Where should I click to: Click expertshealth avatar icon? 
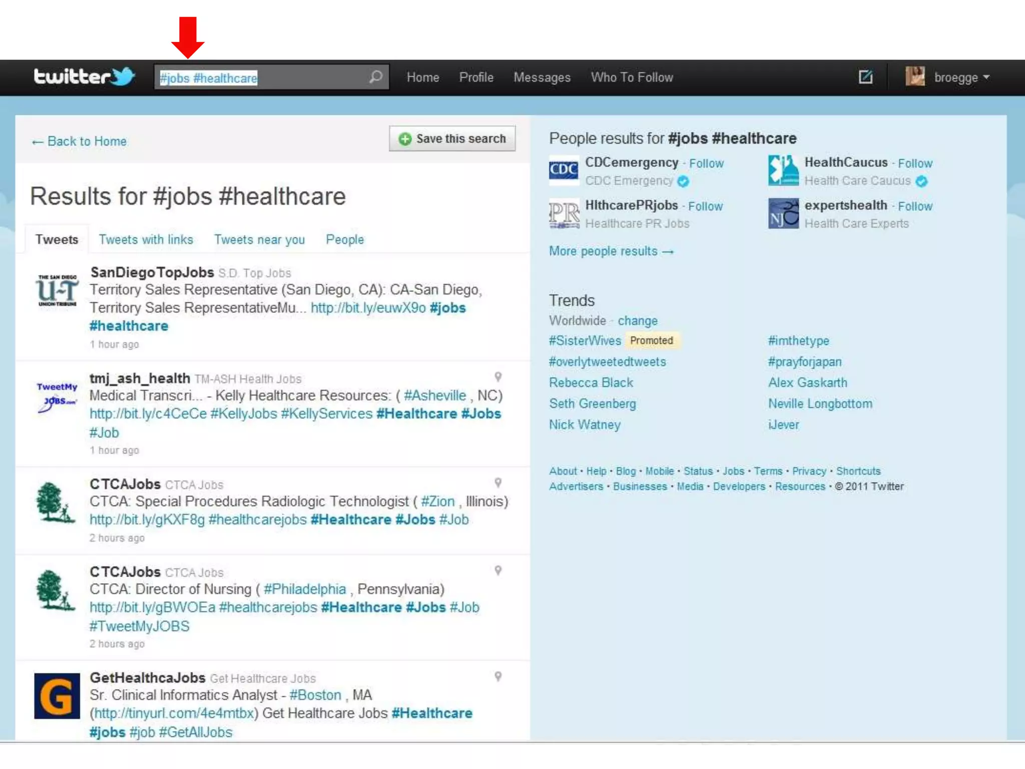tap(784, 214)
